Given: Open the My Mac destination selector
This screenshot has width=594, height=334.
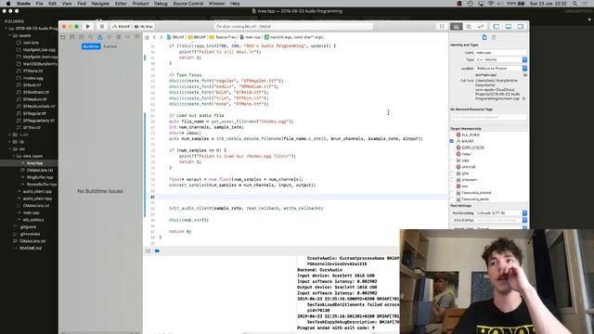Looking at the screenshot, I should [x=144, y=27].
